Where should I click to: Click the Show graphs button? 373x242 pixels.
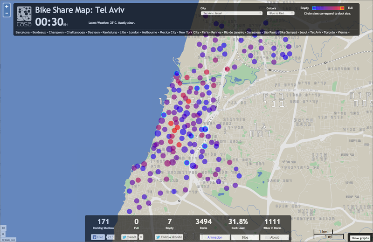360,238
